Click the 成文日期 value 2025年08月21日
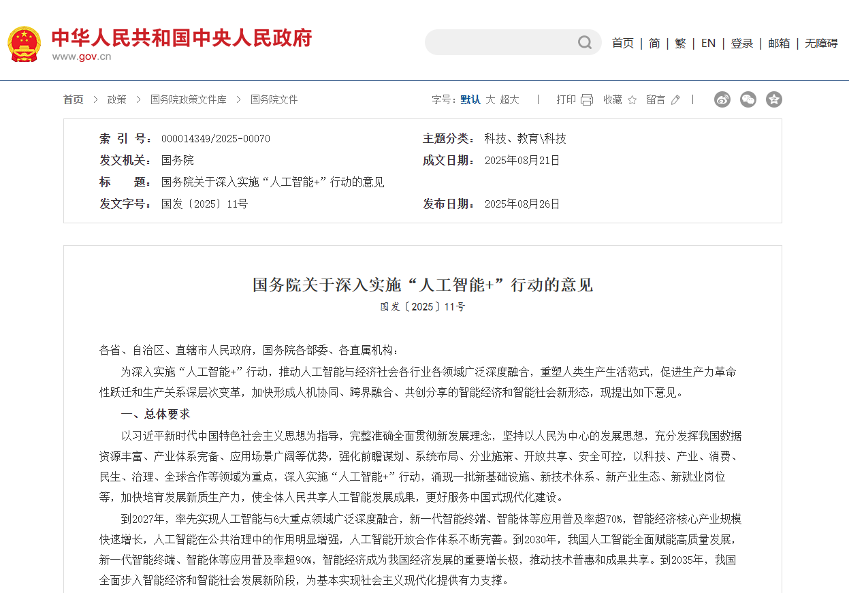The width and height of the screenshot is (849, 593). click(522, 161)
